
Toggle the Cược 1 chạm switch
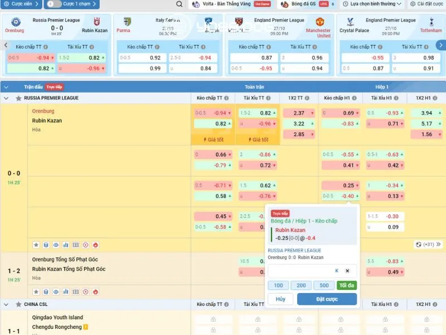[54, 4]
